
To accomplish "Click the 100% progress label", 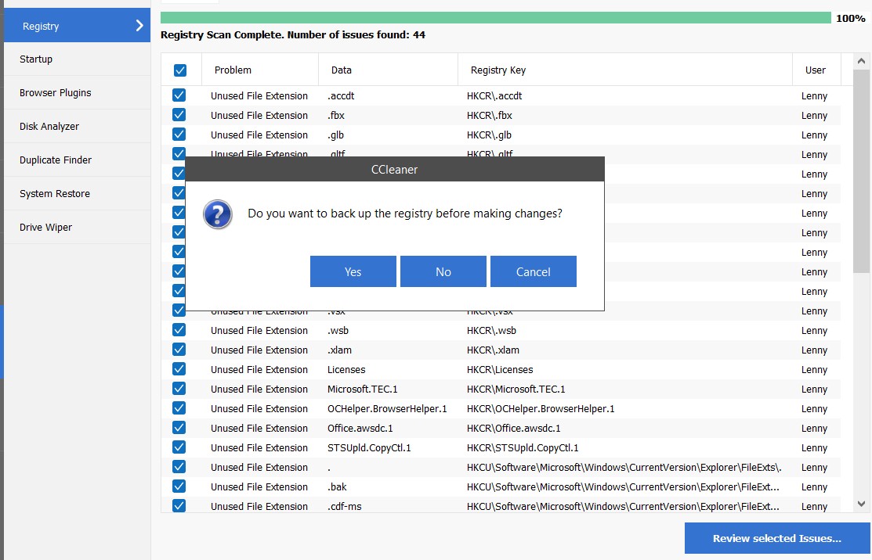I will click(x=850, y=18).
